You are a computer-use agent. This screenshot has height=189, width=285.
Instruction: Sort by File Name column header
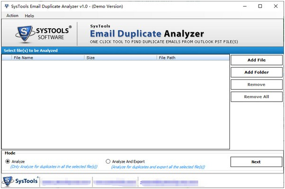pyautogui.click(x=48, y=58)
